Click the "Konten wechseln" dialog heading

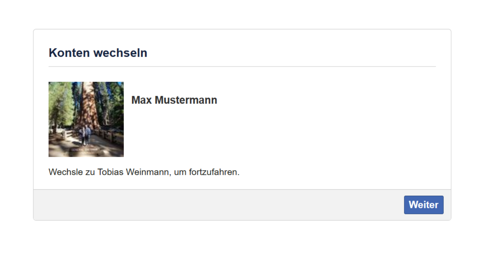98,53
